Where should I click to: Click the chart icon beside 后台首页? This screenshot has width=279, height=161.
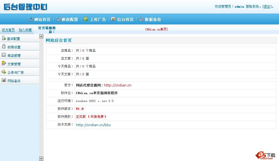[113, 19]
